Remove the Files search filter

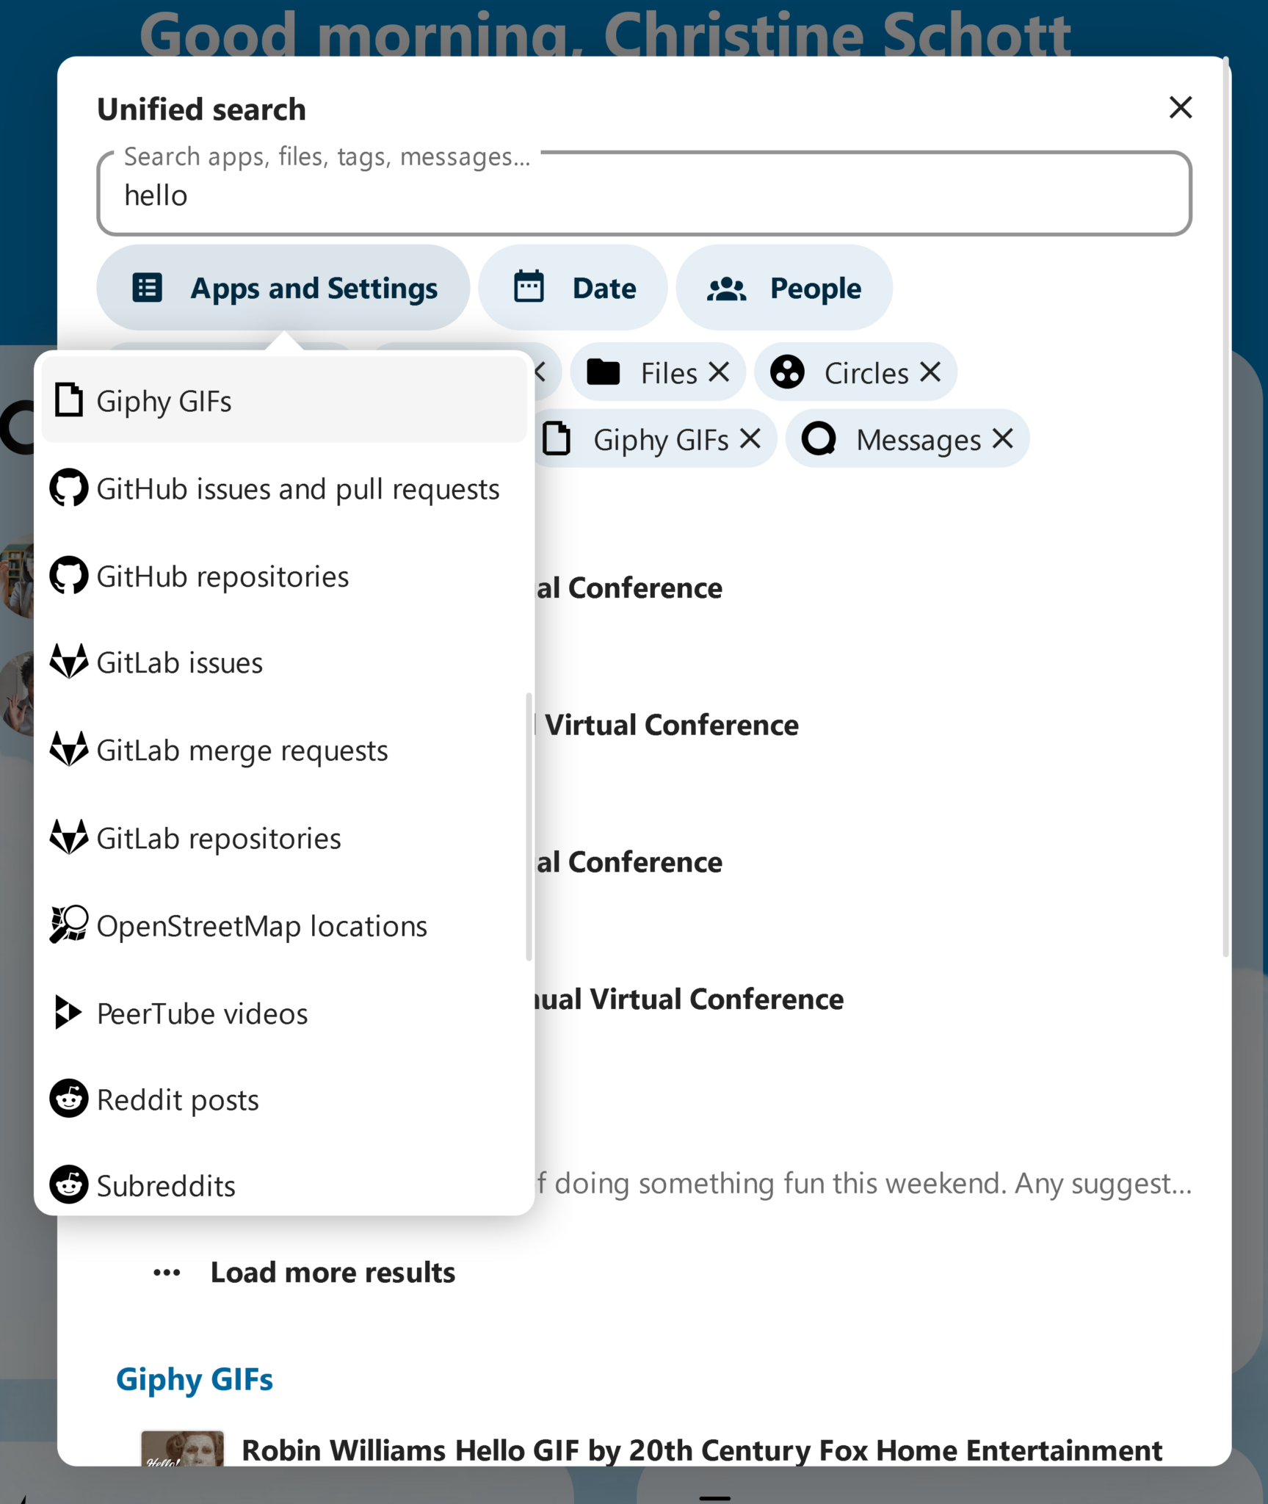[720, 372]
